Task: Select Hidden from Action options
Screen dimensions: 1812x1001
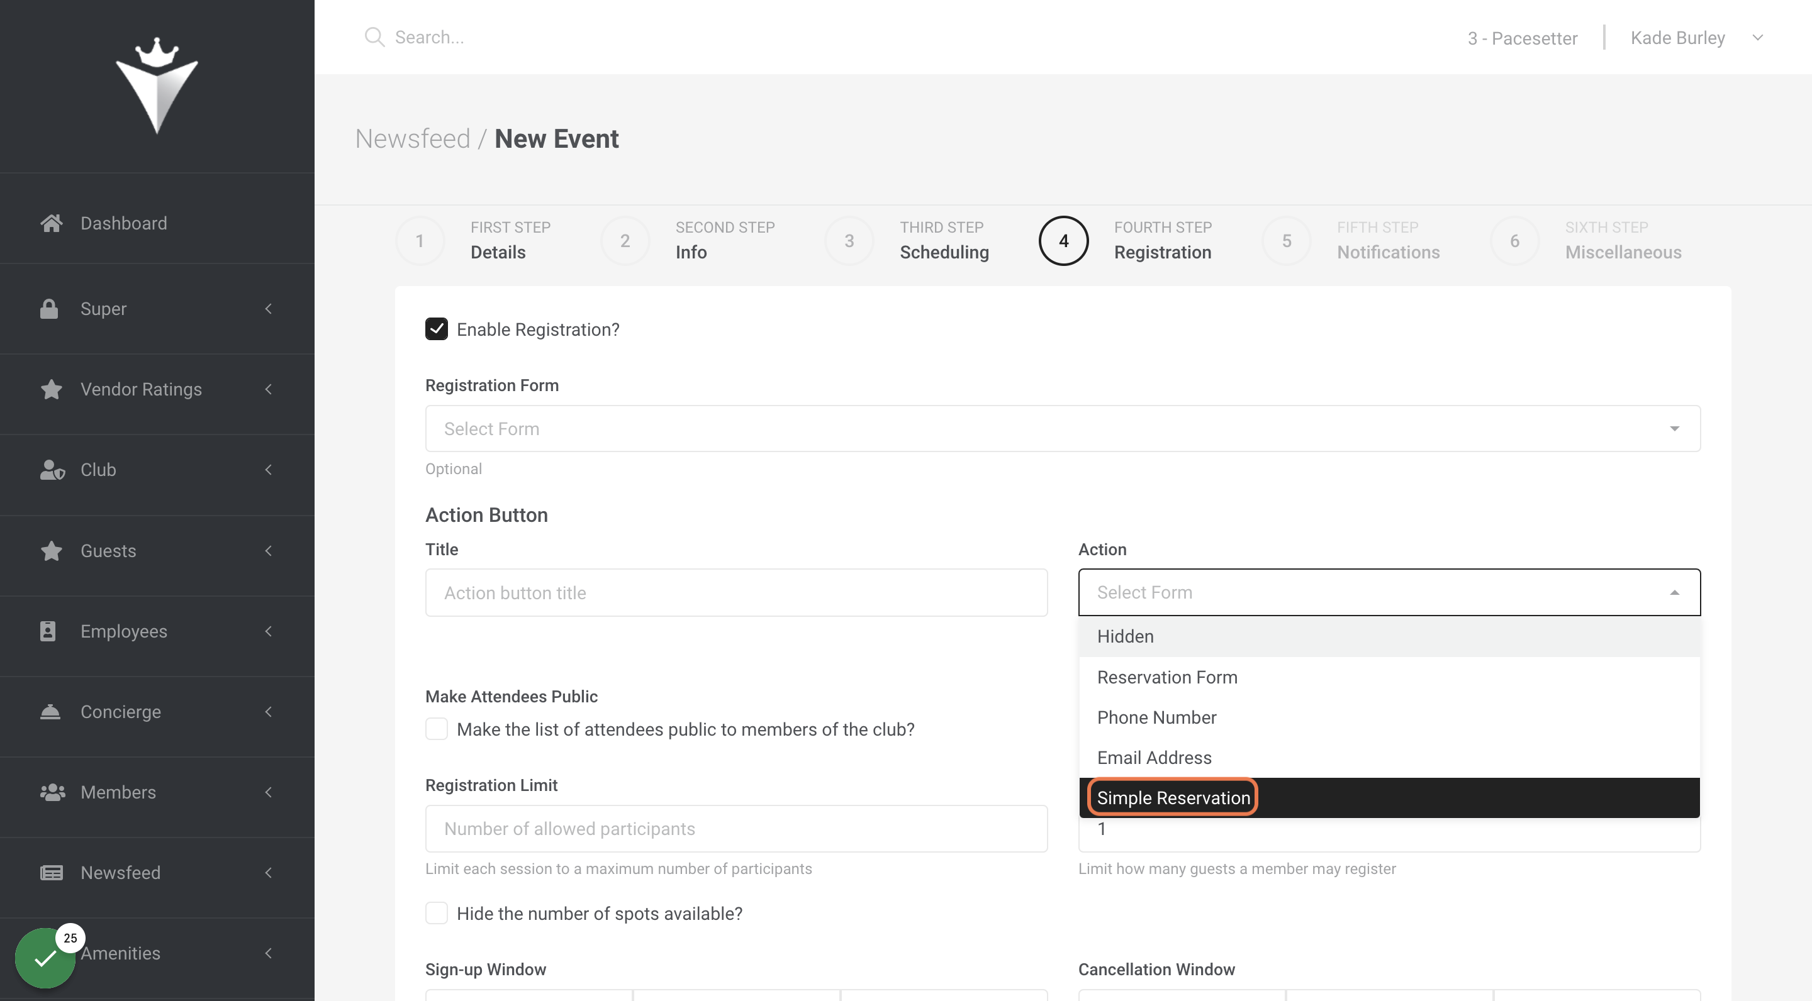Action: pos(1389,636)
